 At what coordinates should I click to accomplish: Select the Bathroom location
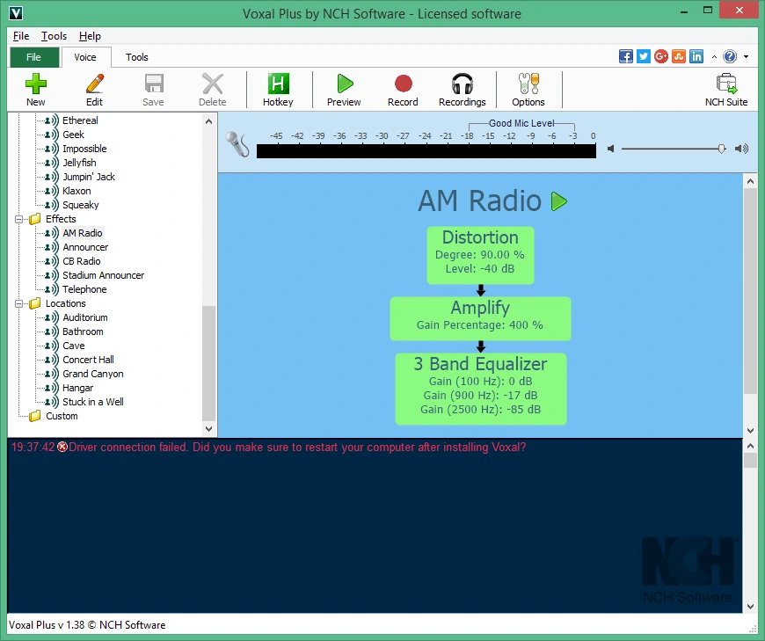click(83, 331)
